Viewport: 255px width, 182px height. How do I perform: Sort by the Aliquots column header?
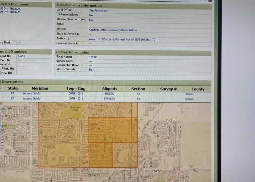(x=110, y=89)
